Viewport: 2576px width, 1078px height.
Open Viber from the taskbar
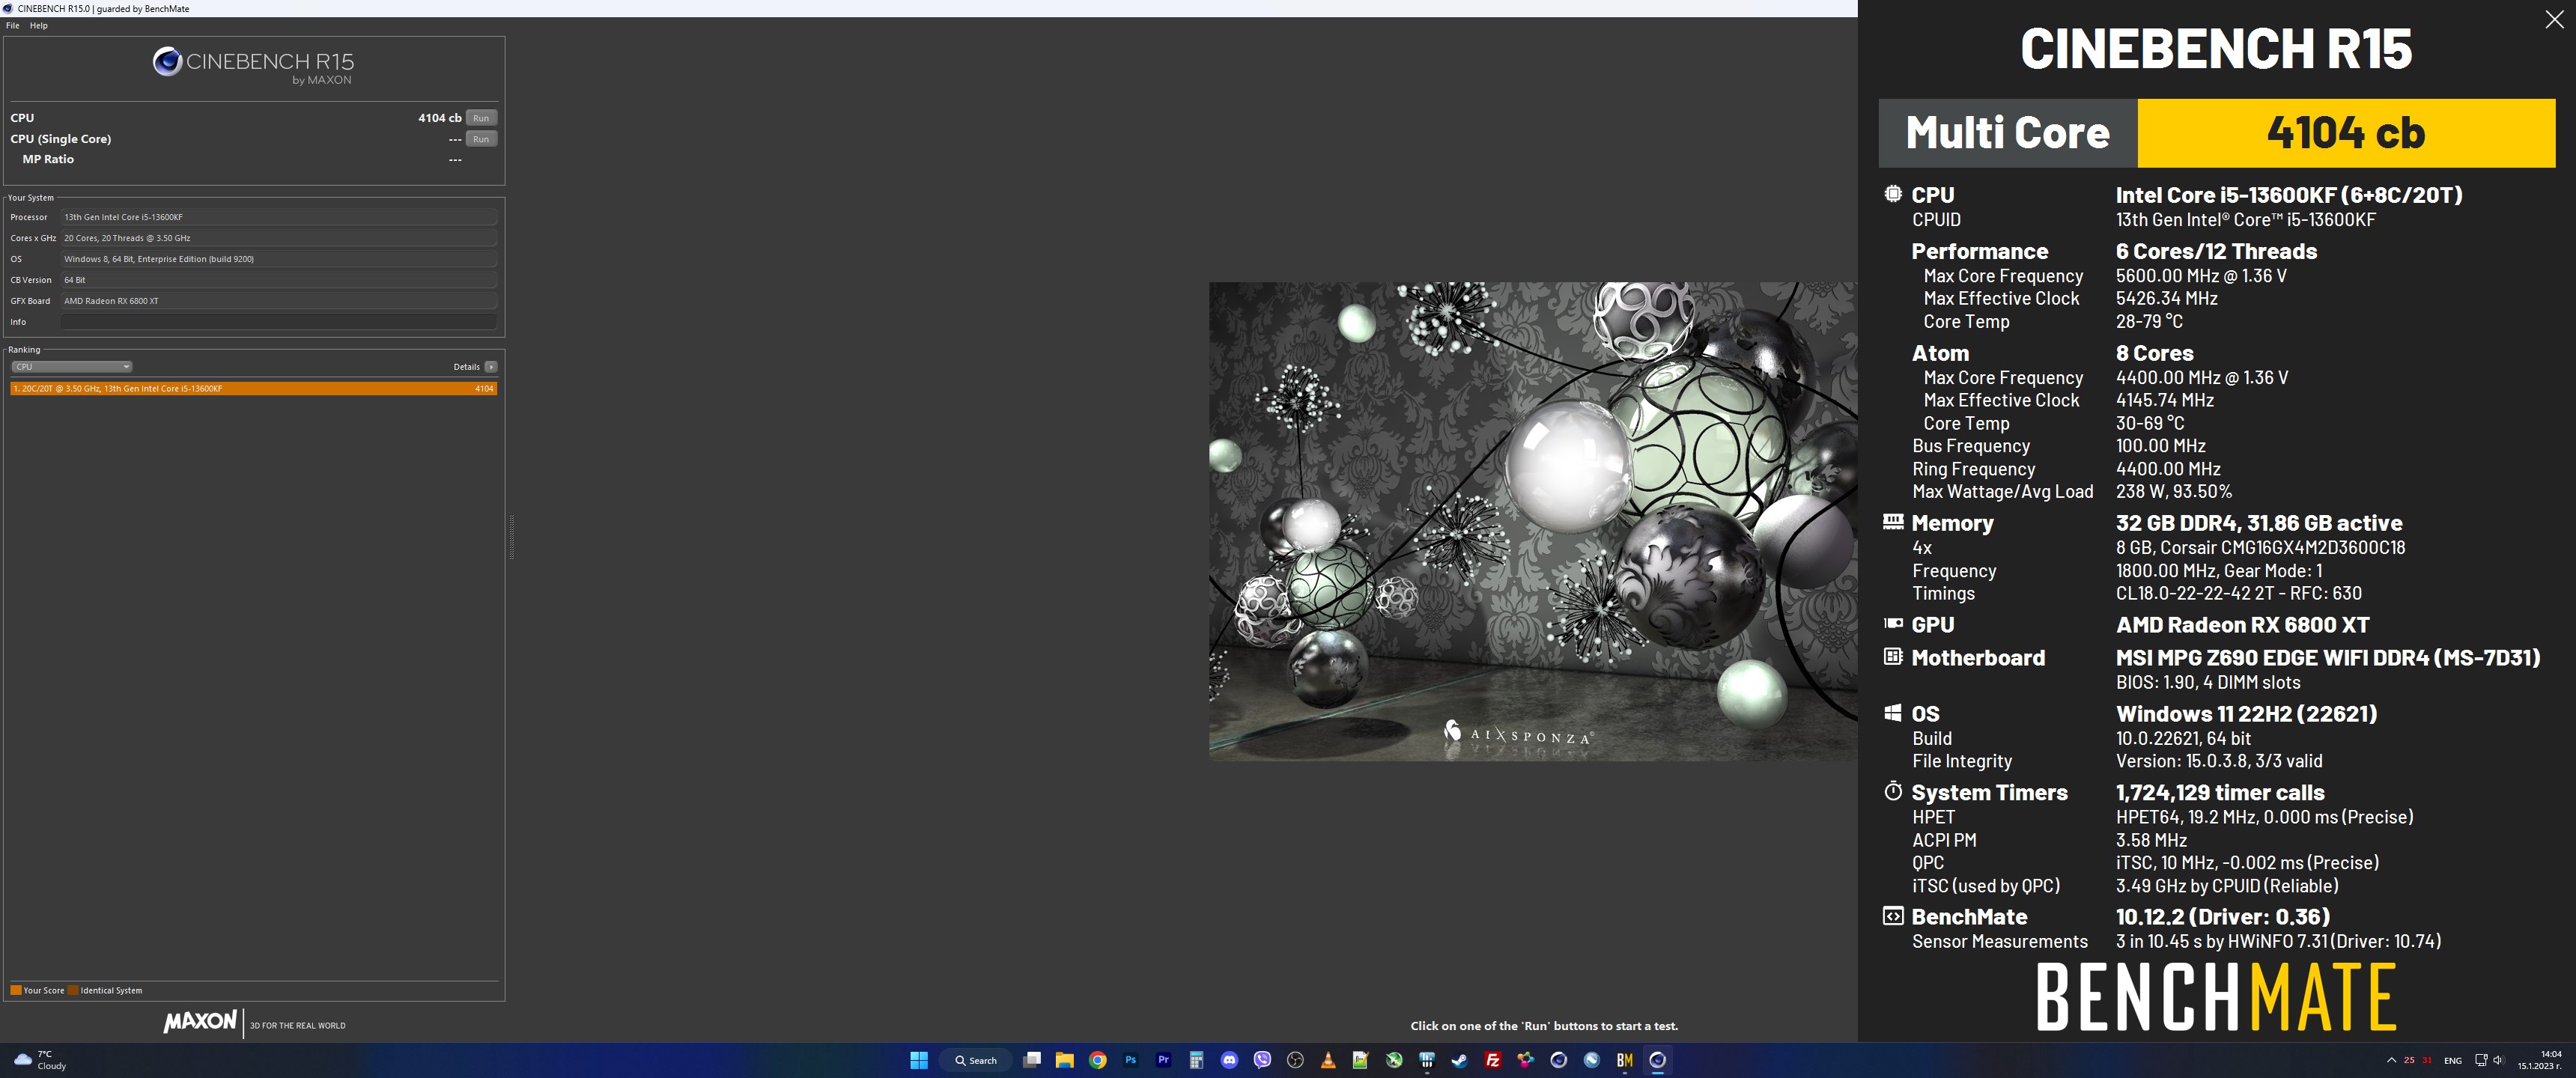1263,1060
